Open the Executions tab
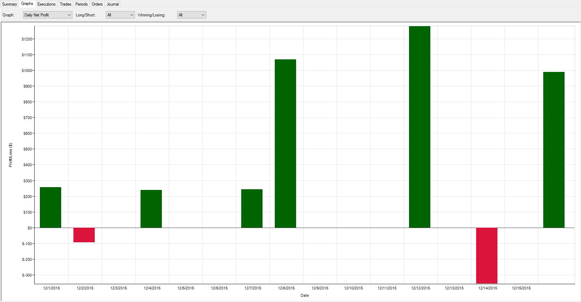The image size is (581, 302). (x=46, y=4)
